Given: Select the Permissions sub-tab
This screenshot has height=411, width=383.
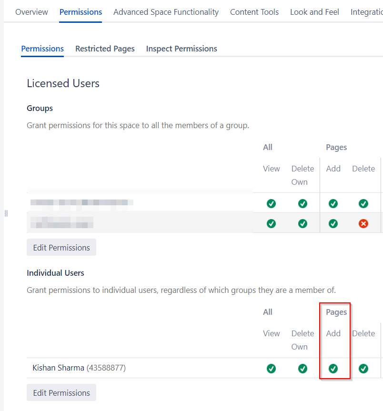Looking at the screenshot, I should point(42,49).
